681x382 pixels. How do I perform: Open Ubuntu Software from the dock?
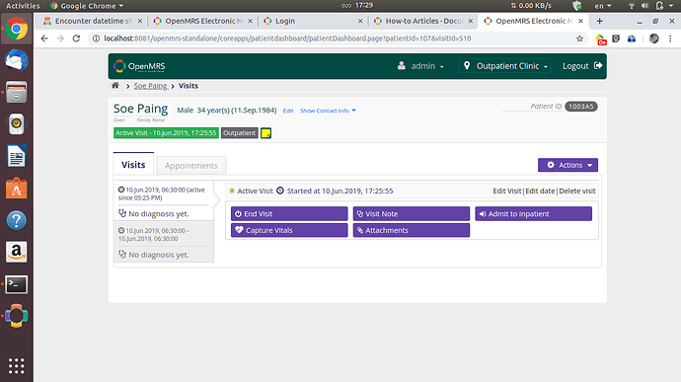17,189
